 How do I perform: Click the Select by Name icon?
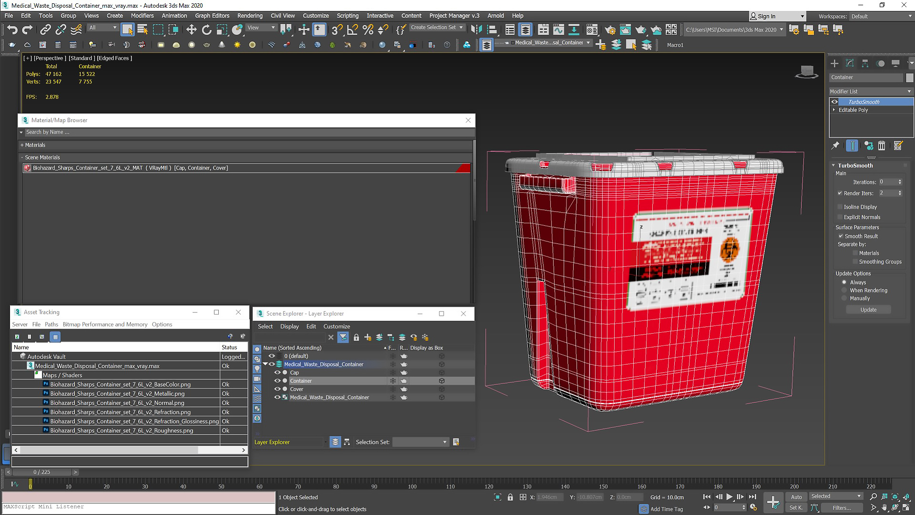click(142, 30)
